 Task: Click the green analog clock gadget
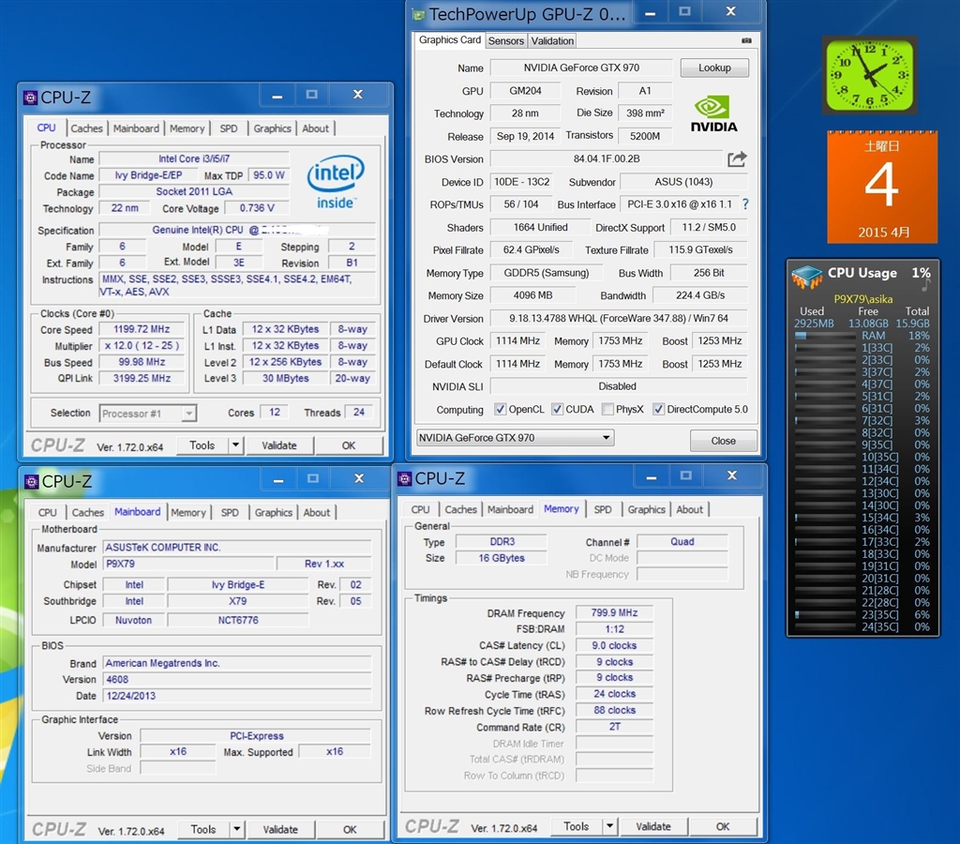(869, 75)
